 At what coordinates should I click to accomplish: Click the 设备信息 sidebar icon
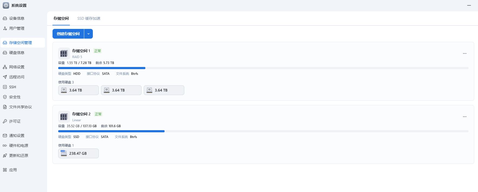coord(5,18)
